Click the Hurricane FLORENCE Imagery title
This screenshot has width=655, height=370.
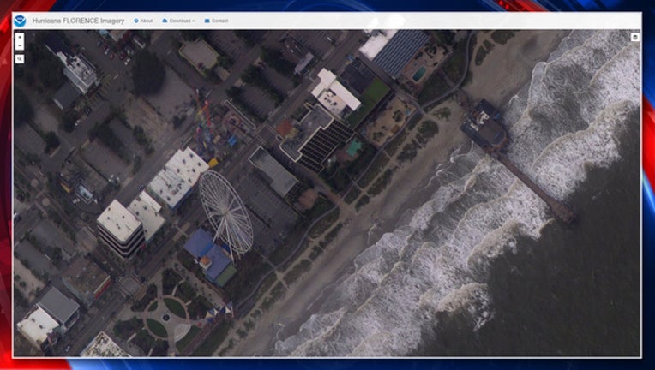tap(79, 21)
